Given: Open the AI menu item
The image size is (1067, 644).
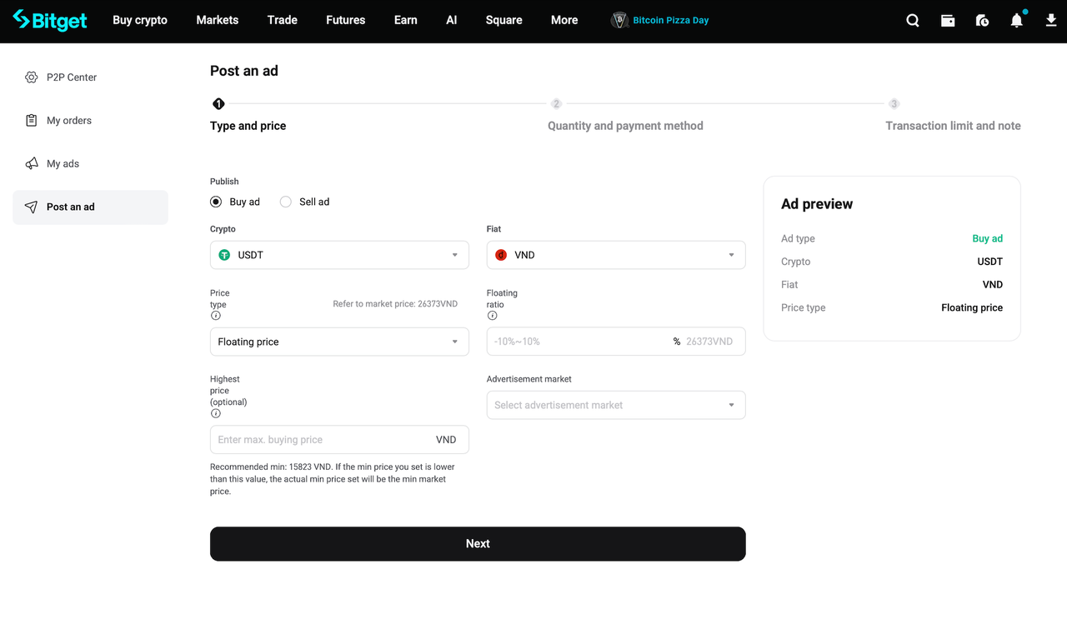Looking at the screenshot, I should [x=452, y=20].
